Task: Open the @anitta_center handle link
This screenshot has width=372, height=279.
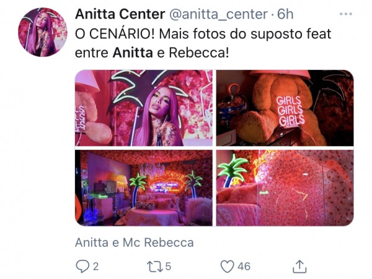Action: [218, 14]
